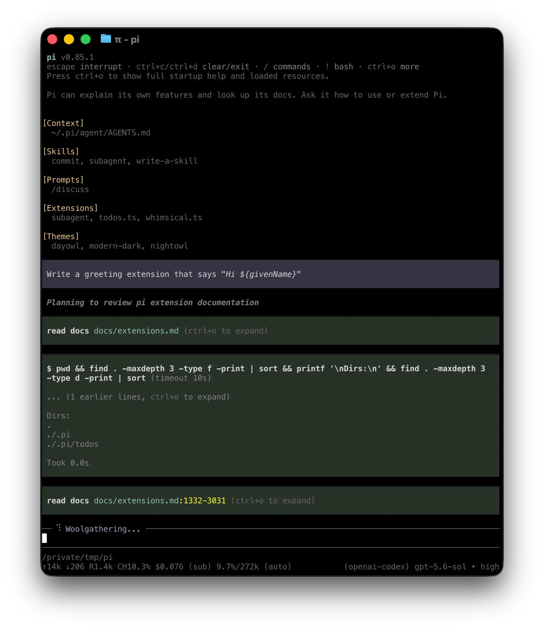Click the "Woolgathering..." status label
This screenshot has width=544, height=630.
(x=103, y=529)
